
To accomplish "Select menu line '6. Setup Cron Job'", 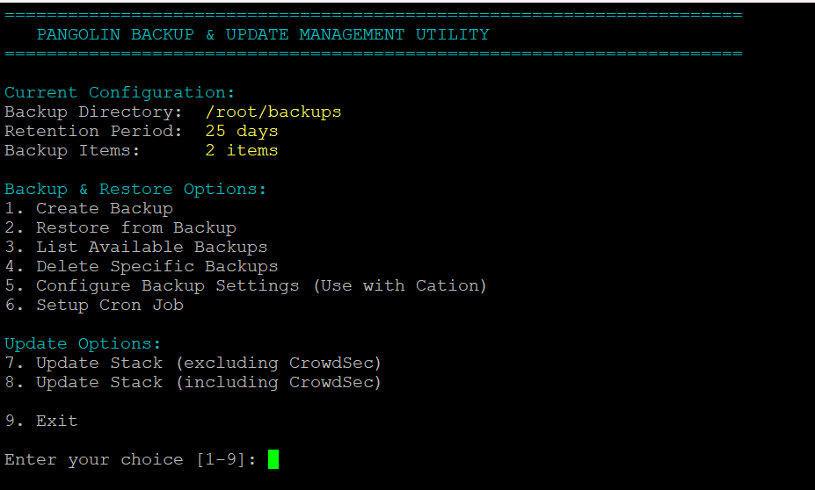I will coord(94,306).
